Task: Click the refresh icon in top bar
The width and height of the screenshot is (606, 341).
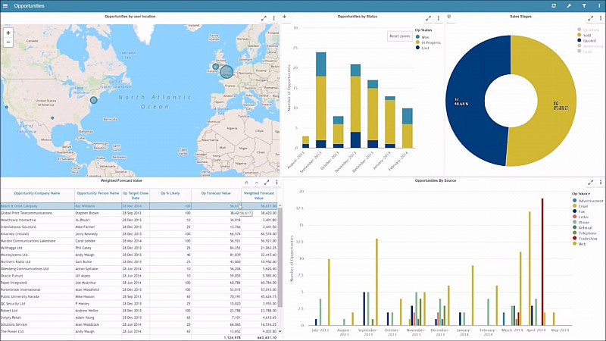Action: click(x=554, y=6)
